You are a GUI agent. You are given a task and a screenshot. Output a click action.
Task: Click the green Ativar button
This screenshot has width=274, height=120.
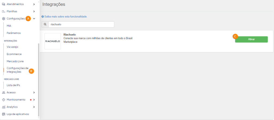coord(251,39)
